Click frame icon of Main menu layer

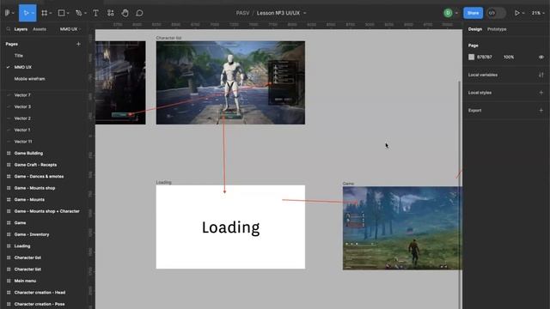pyautogui.click(x=9, y=281)
